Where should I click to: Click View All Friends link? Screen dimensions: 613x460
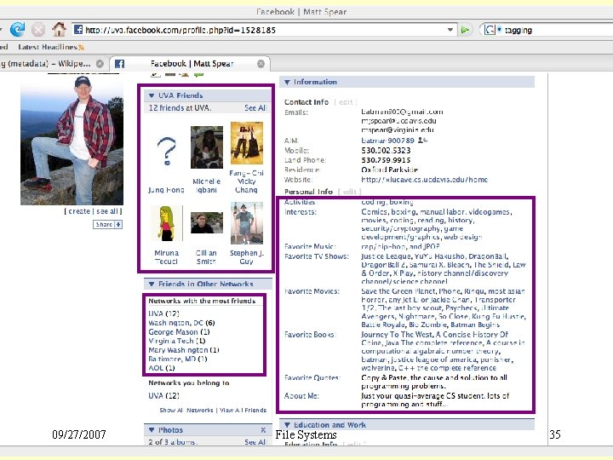pyautogui.click(x=243, y=410)
